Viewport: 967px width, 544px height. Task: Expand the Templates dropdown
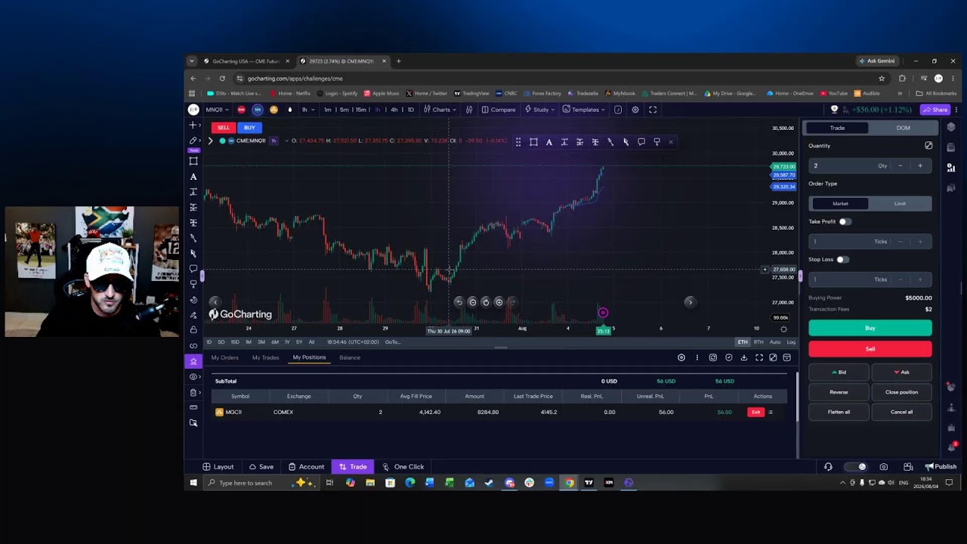click(585, 110)
